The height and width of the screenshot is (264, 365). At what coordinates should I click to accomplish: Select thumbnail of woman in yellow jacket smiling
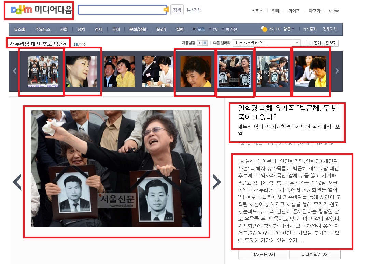120,71
